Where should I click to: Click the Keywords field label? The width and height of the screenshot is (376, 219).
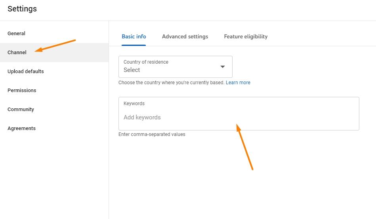pyautogui.click(x=134, y=104)
